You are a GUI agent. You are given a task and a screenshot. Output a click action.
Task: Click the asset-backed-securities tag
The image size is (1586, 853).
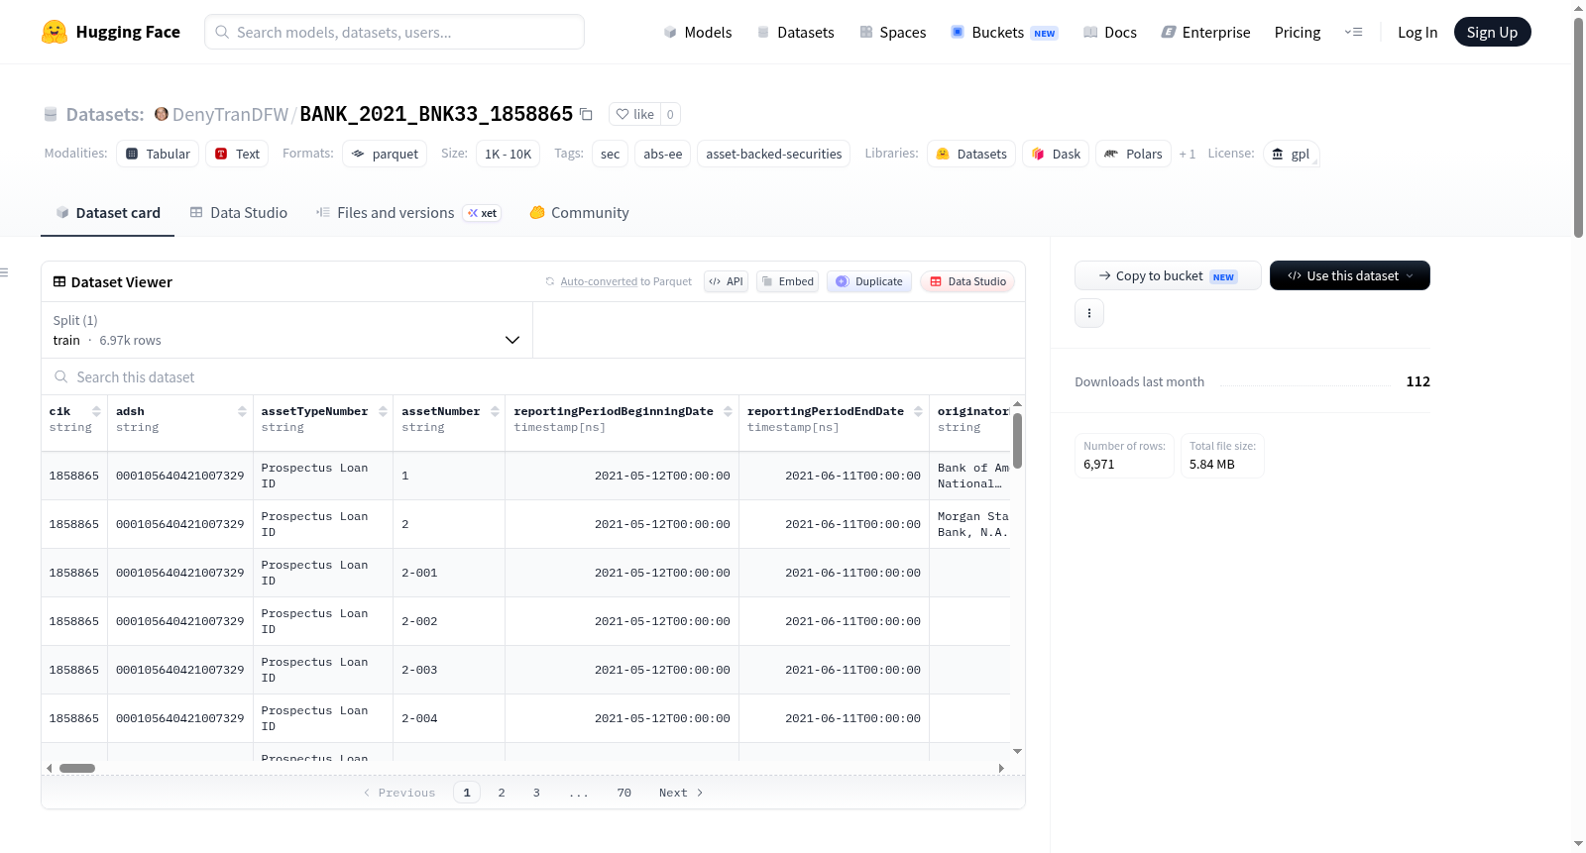coord(773,154)
